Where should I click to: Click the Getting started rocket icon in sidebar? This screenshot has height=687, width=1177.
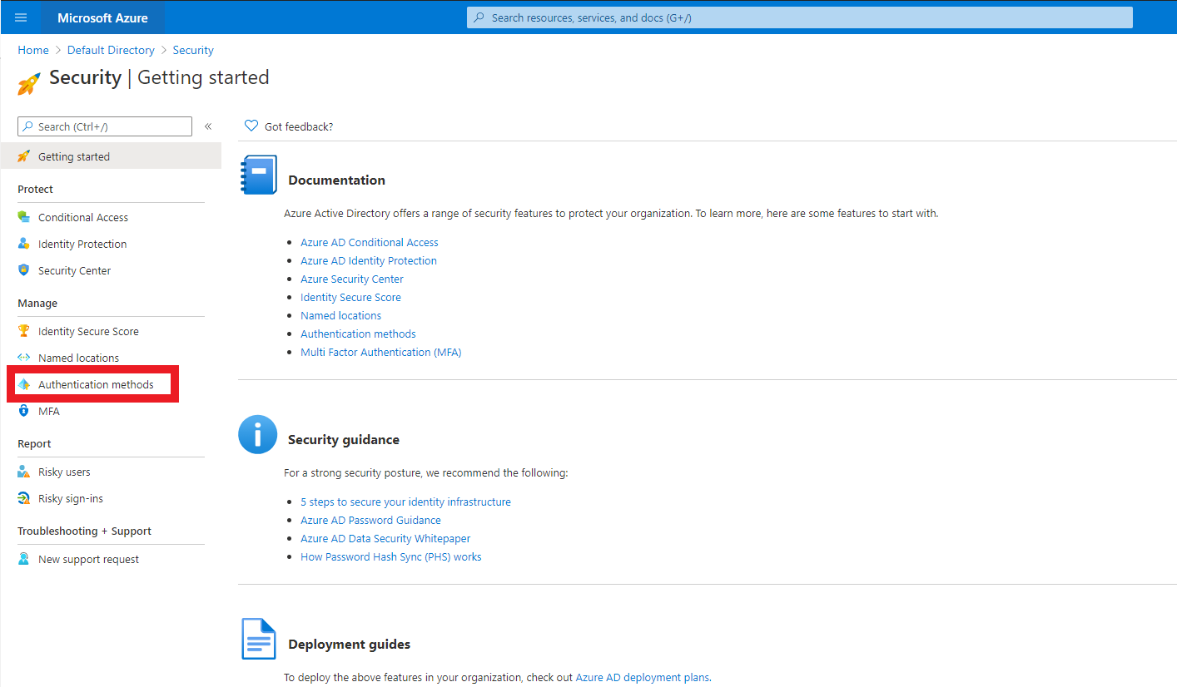(x=24, y=156)
